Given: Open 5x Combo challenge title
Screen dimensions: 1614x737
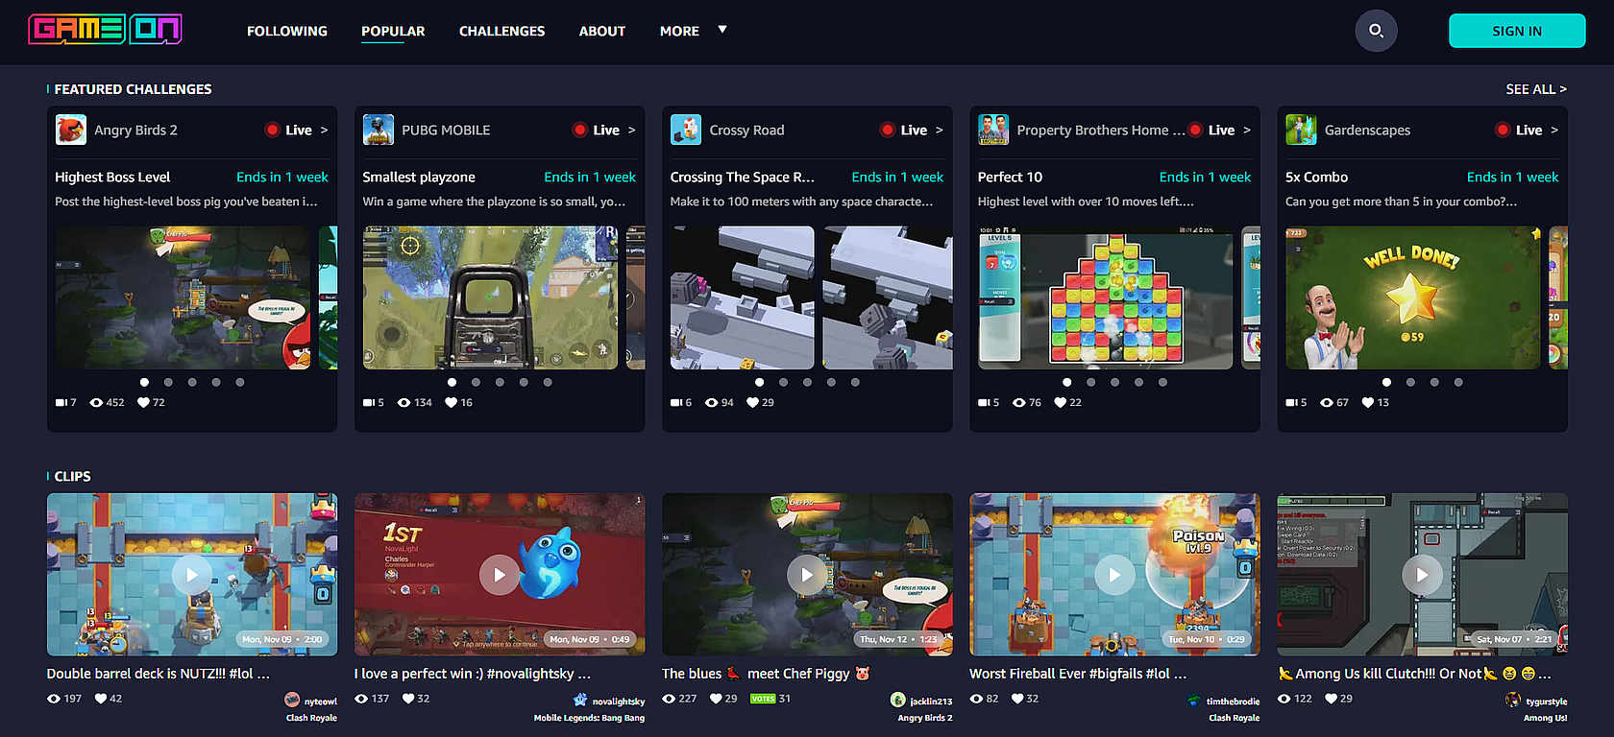Looking at the screenshot, I should 1316,177.
